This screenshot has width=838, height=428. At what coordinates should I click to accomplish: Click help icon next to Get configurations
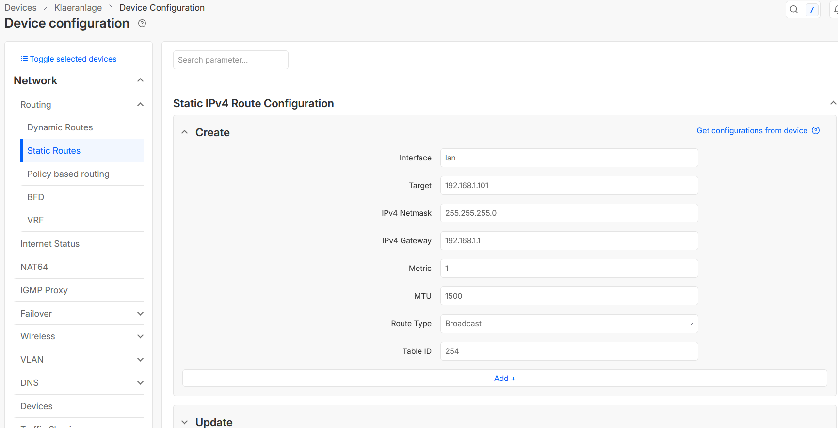[x=816, y=130]
